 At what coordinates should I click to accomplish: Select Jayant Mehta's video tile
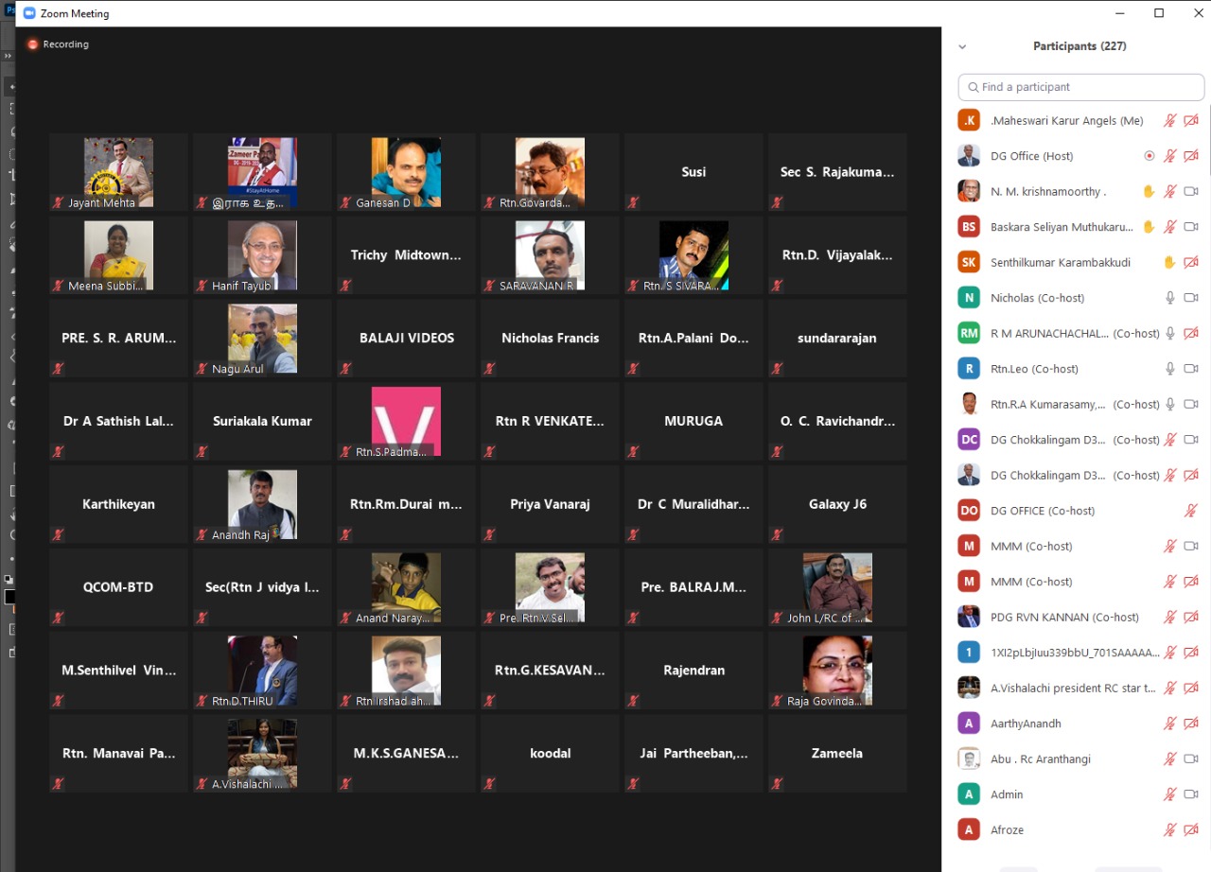(118, 172)
